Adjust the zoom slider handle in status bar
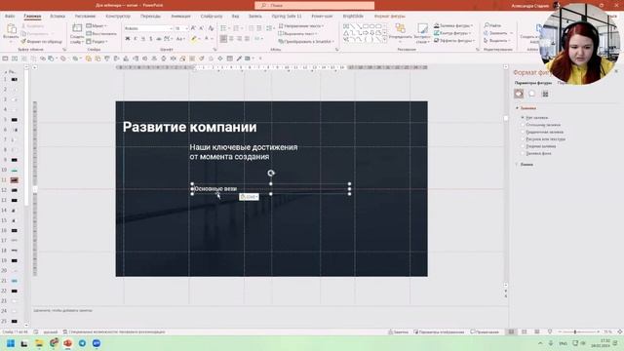This screenshot has height=351, width=624. point(575,331)
